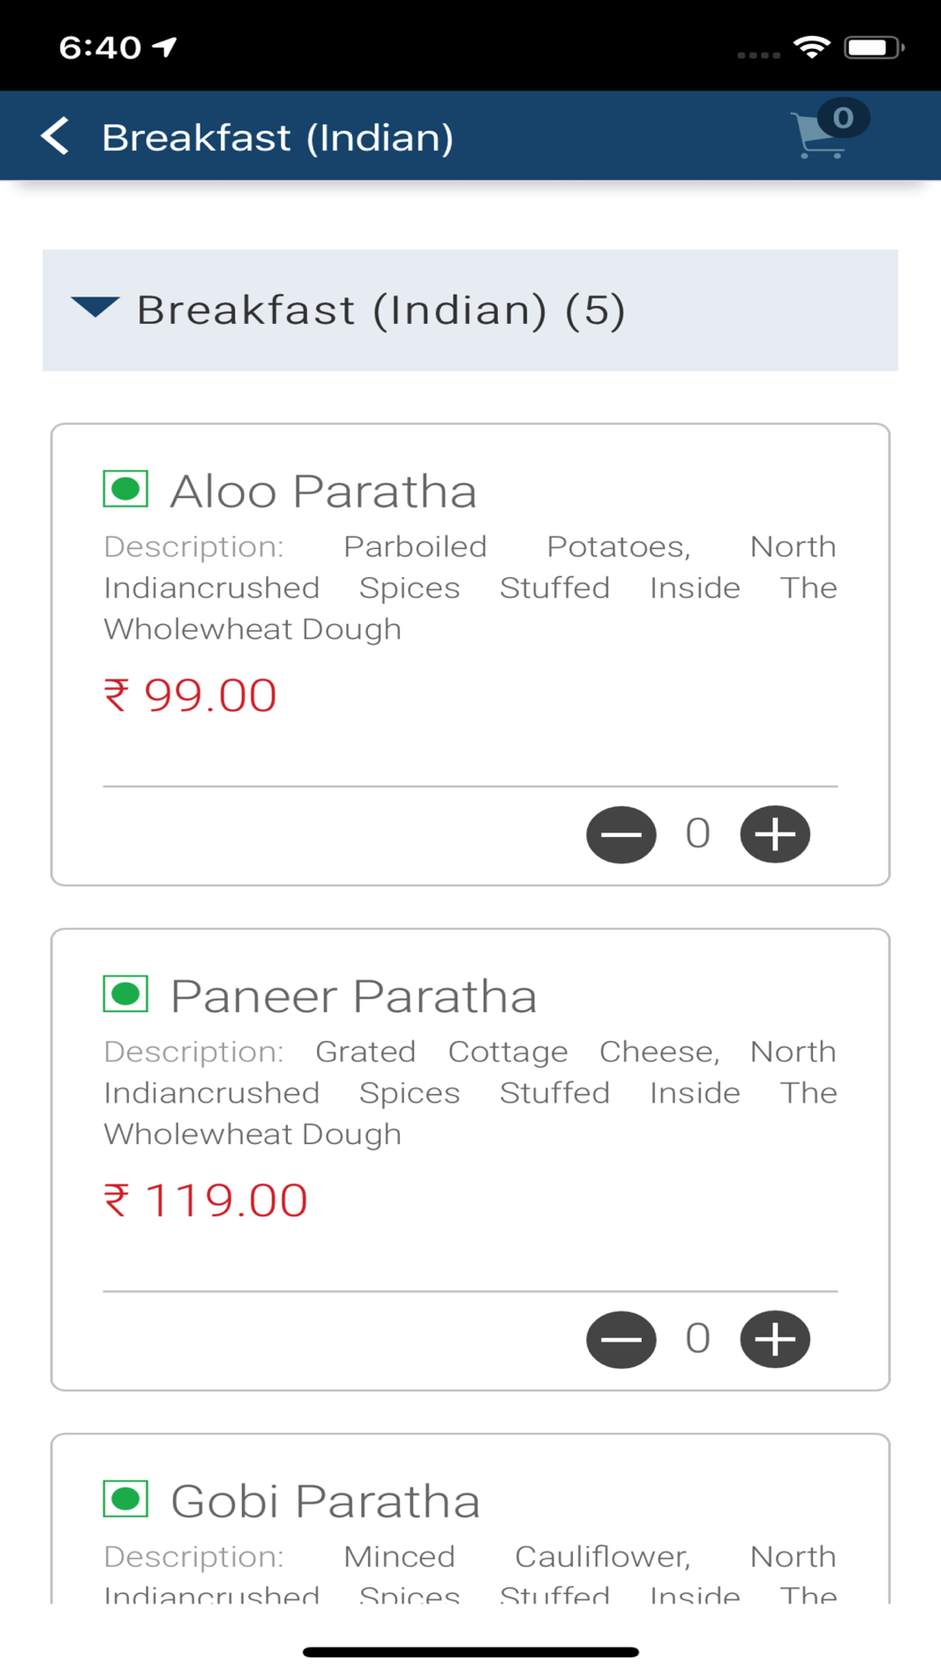Collapse the Breakfast (Indian) (5) section
Image resolution: width=941 pixels, height=1674 pixels.
[x=470, y=310]
